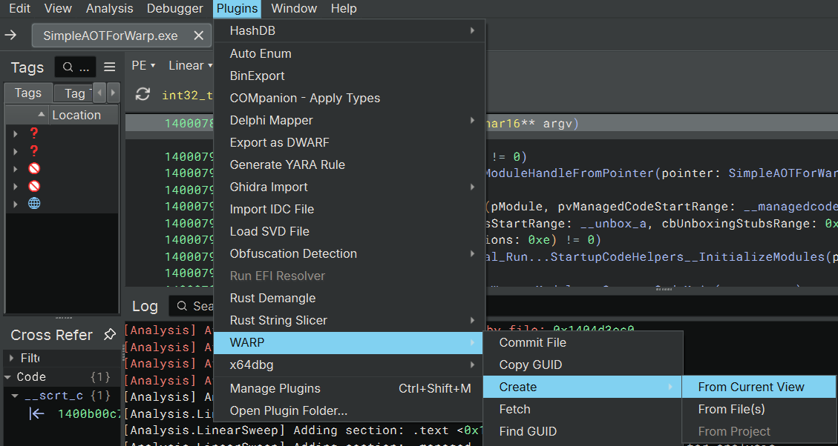Click the incoming xref arrow icon at 1400b00c7

point(36,413)
